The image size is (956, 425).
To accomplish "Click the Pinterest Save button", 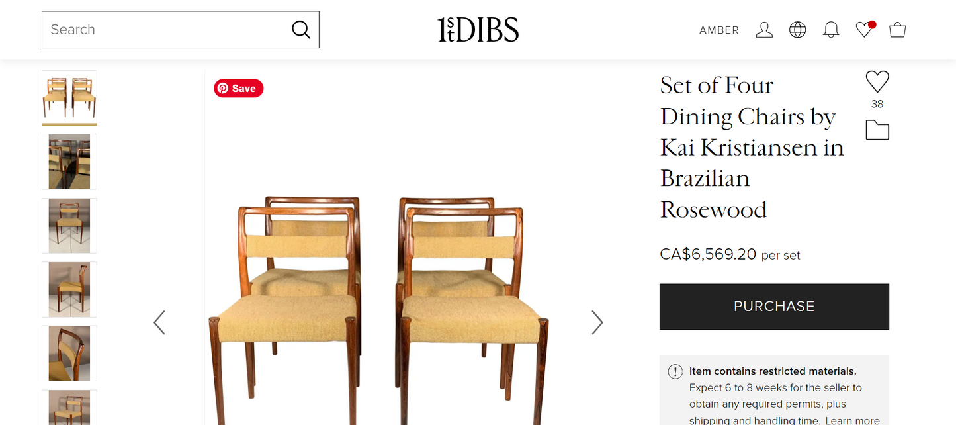I will 238,89.
